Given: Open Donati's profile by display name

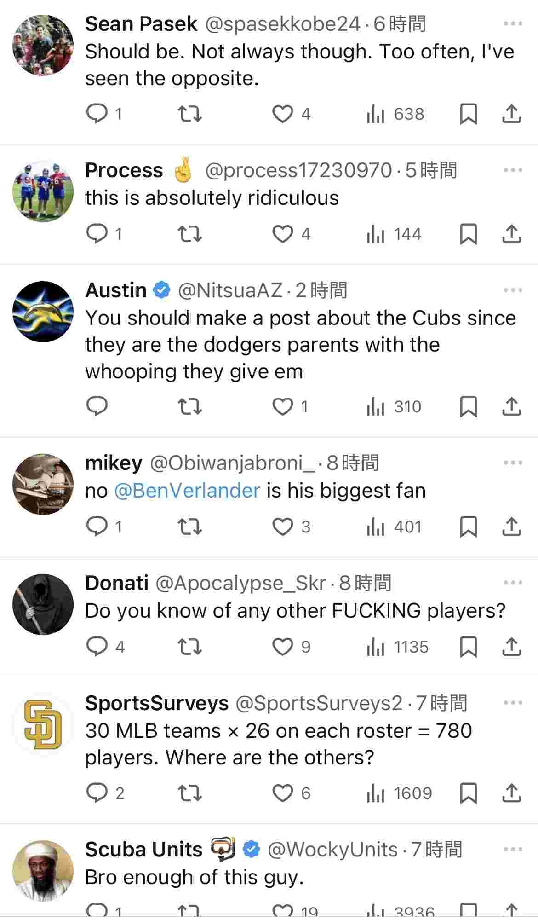Looking at the screenshot, I should tap(117, 583).
